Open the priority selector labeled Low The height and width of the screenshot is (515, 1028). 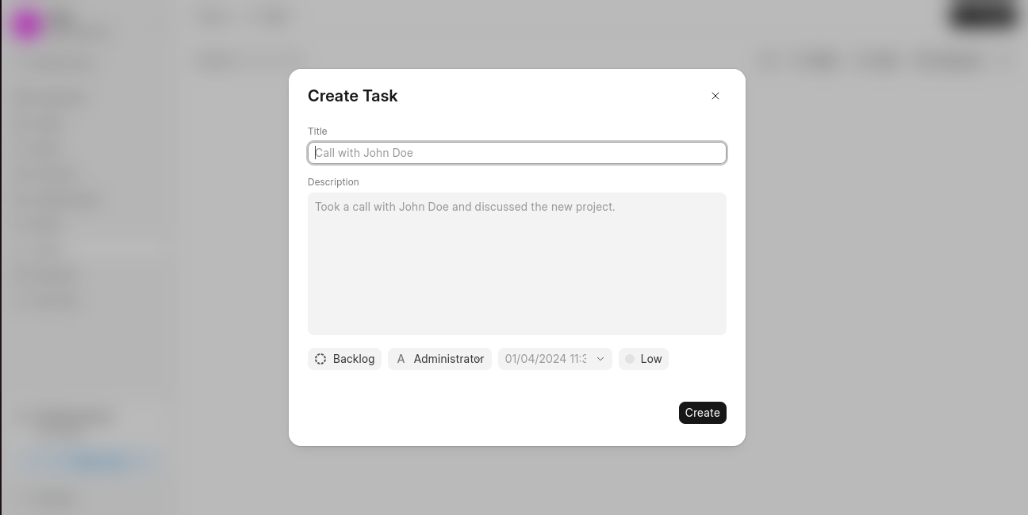tap(643, 359)
